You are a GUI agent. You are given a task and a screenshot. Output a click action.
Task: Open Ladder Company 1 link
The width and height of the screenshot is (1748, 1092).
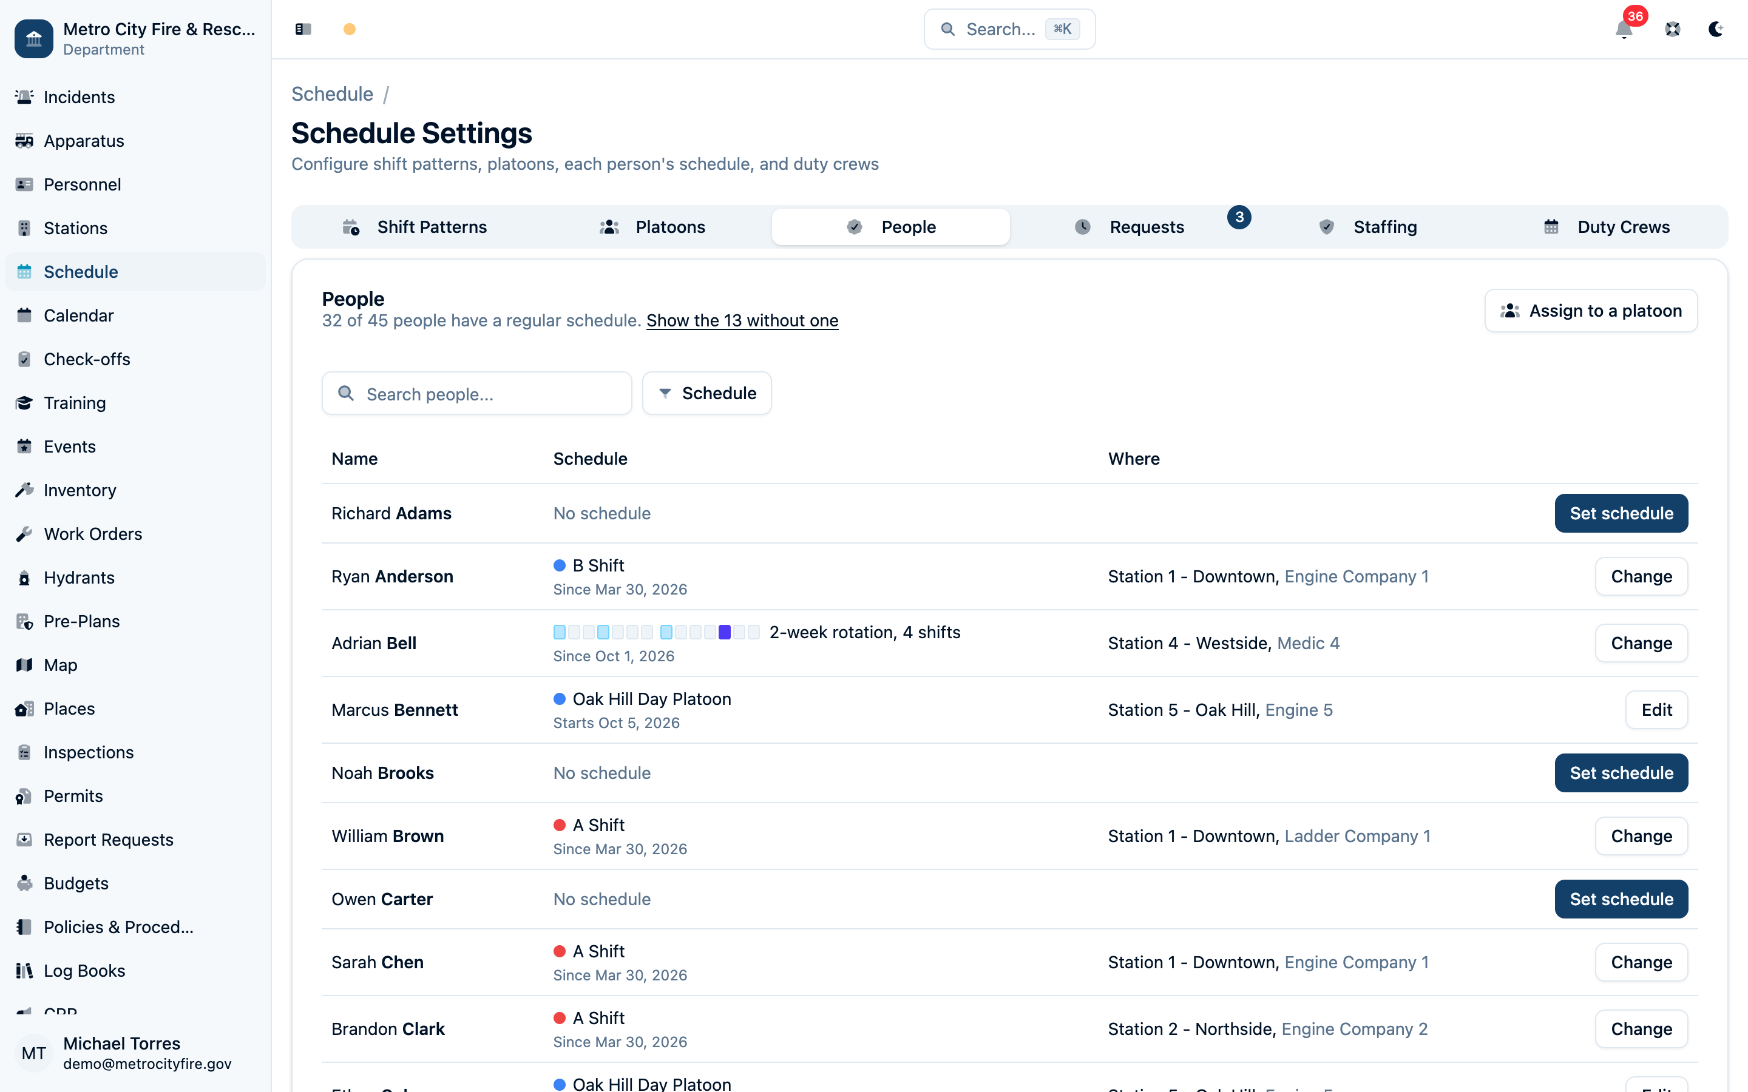pos(1357,835)
